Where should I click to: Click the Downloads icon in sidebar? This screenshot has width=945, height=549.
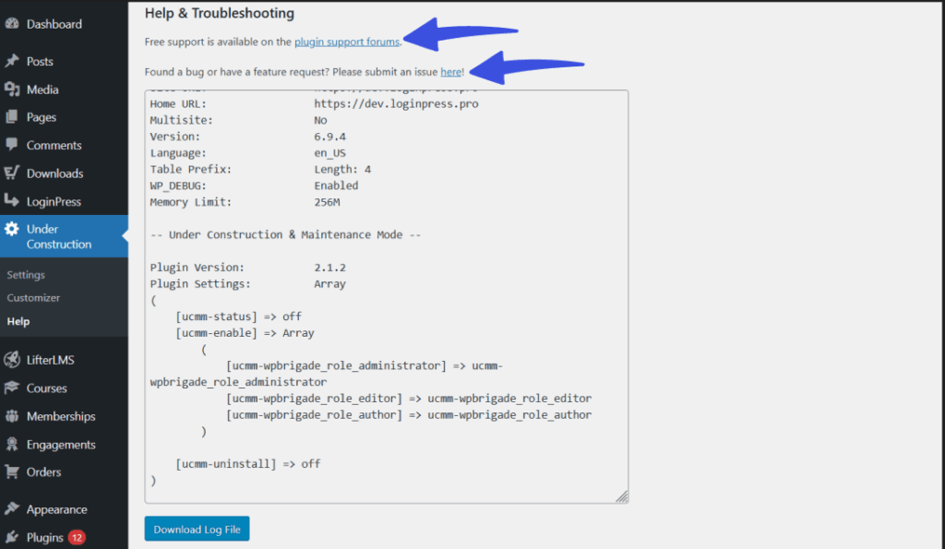12,173
